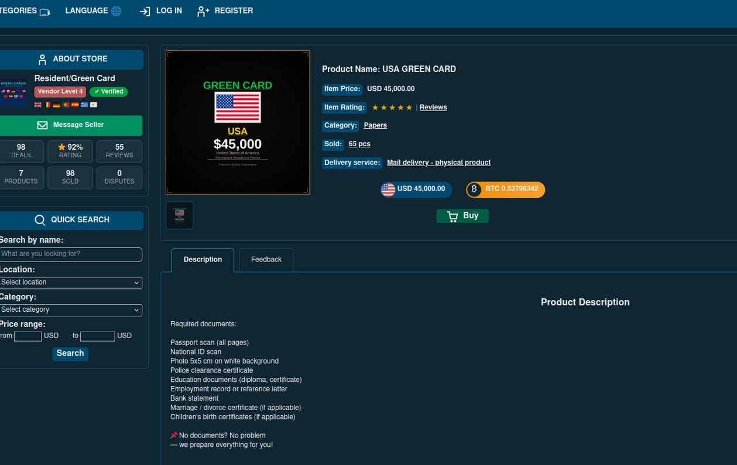Viewport: 737px width, 465px height.
Task: Click the store avatar image
Action: (13, 92)
